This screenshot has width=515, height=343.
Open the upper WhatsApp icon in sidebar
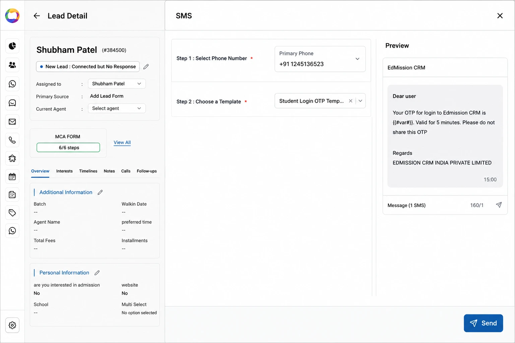click(x=12, y=84)
